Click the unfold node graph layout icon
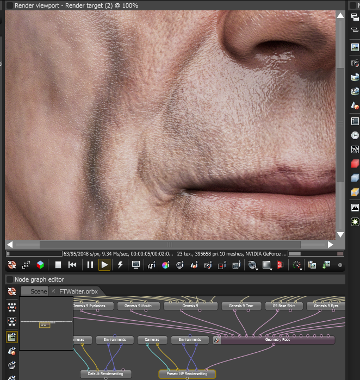This screenshot has width=360, height=380. click(12, 307)
